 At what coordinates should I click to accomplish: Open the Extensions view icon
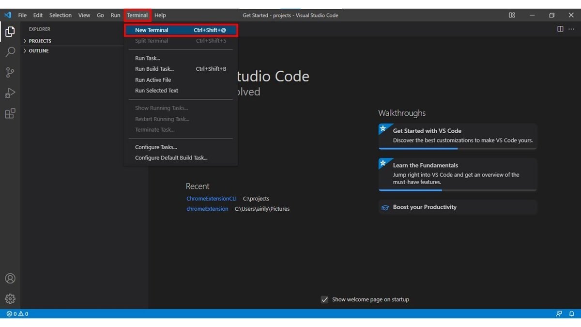pyautogui.click(x=10, y=113)
